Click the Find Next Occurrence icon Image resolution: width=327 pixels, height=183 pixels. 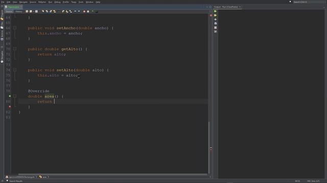pyautogui.click(x=51, y=11)
